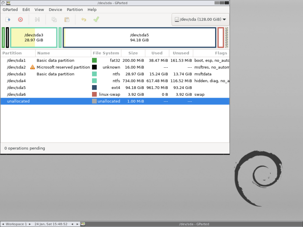
Task: Click the New partition toolbar icon
Action: click(x=8, y=20)
